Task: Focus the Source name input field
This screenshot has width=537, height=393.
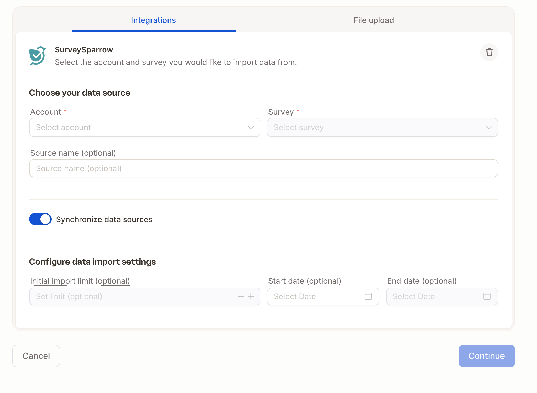Action: pyautogui.click(x=264, y=168)
